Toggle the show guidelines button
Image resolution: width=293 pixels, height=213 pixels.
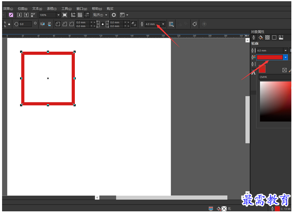pyautogui.click(x=87, y=15)
